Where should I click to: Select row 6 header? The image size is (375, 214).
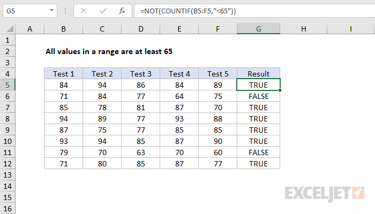pos(7,96)
